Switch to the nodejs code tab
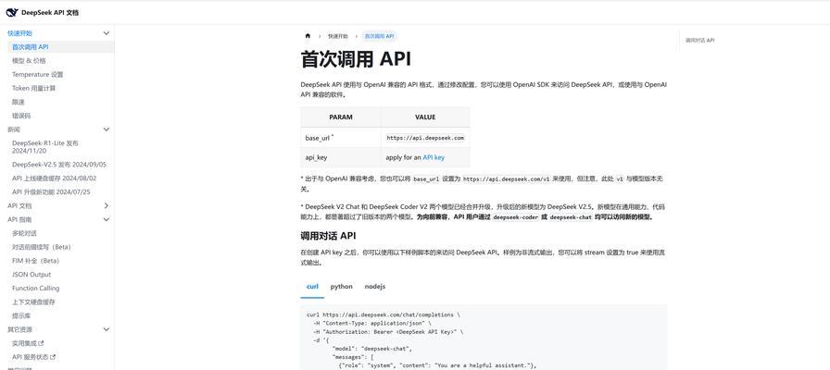Screen dimensions: 830x370 [375, 287]
